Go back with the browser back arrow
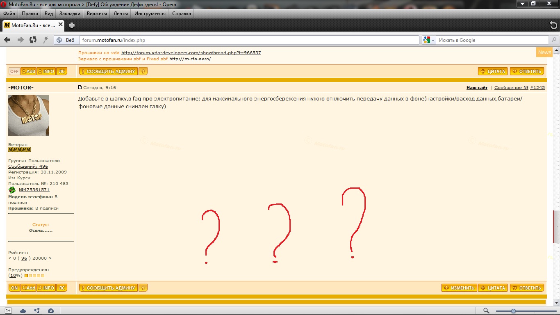 (x=7, y=40)
